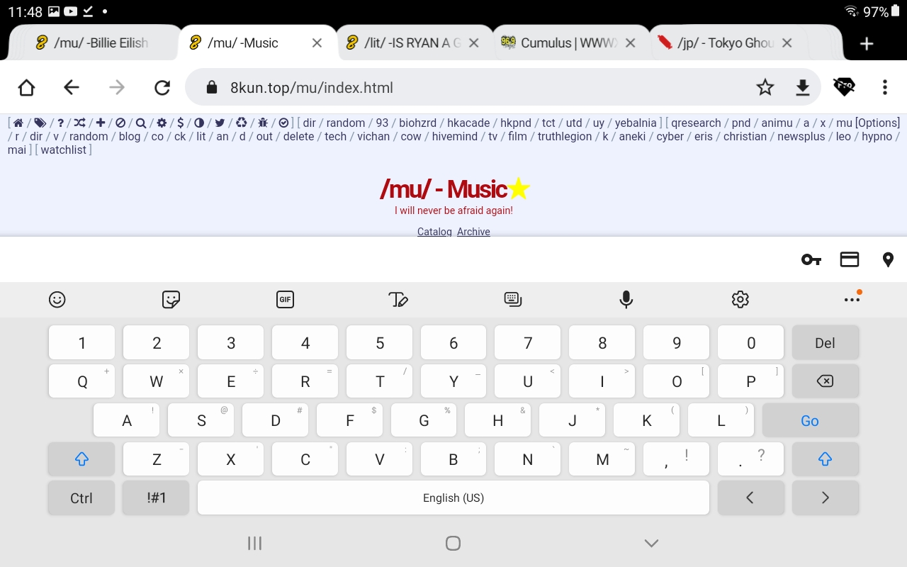The width and height of the screenshot is (907, 567).
Task: Open the question mark help icon
Action: tap(61, 123)
